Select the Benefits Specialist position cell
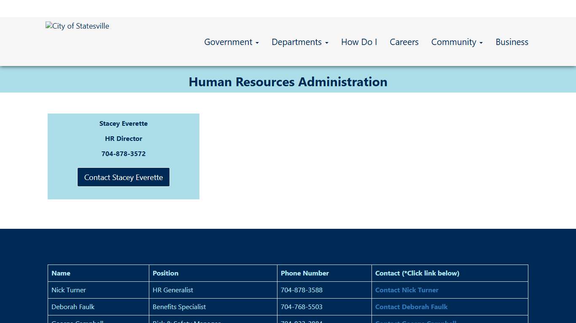The image size is (576, 323). point(179,307)
